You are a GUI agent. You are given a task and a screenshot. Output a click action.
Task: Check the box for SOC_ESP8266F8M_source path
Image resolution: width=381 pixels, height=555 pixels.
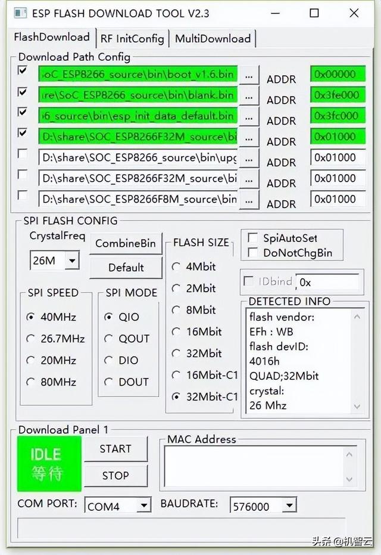pyautogui.click(x=22, y=195)
